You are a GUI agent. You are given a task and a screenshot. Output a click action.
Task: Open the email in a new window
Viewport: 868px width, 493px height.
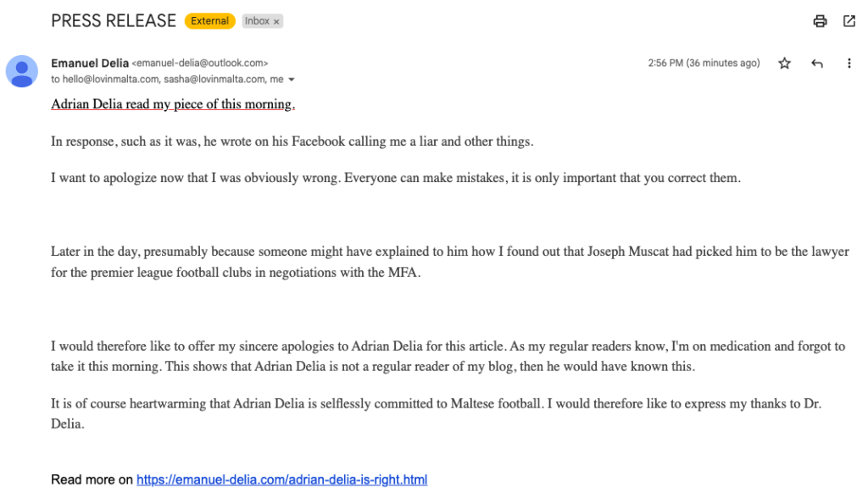(849, 21)
